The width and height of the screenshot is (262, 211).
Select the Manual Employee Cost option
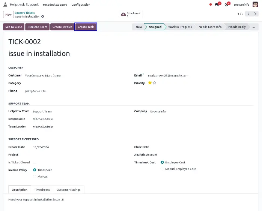pyautogui.click(x=162, y=169)
